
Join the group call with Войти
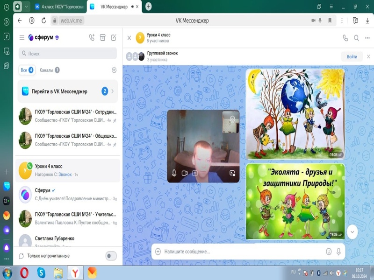(352, 56)
